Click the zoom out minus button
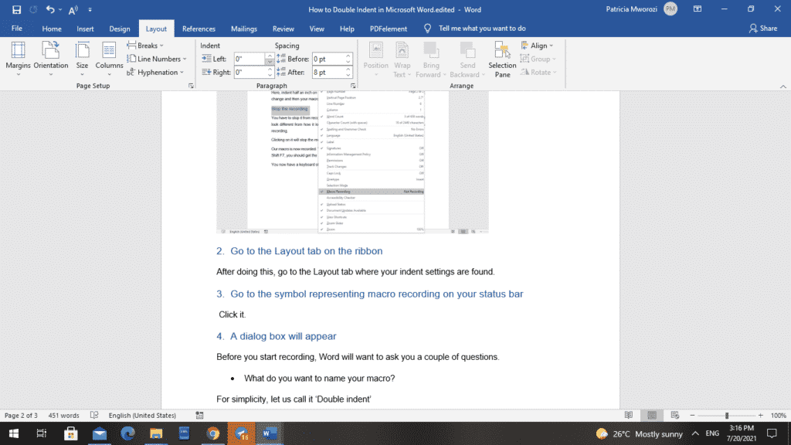The image size is (791, 445). click(x=692, y=415)
